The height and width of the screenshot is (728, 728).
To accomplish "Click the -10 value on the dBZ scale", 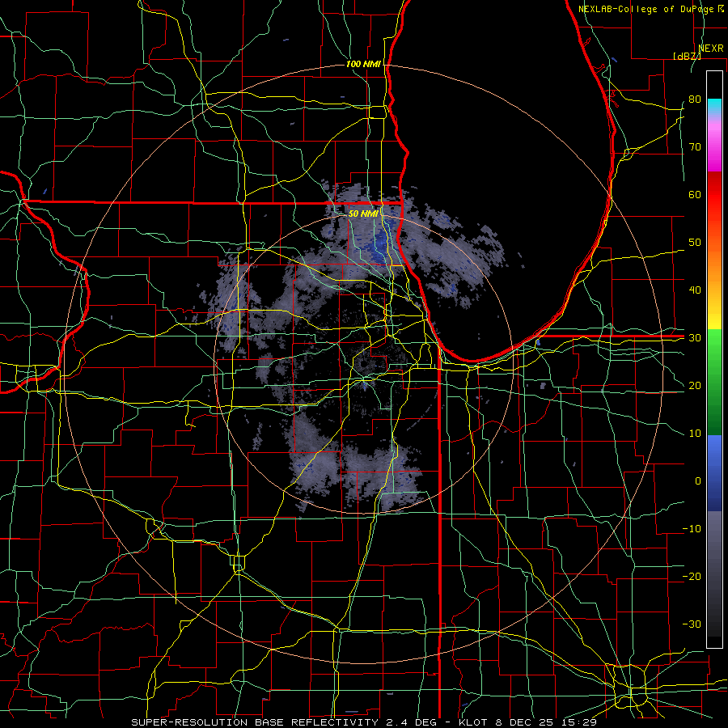I will pos(692,529).
